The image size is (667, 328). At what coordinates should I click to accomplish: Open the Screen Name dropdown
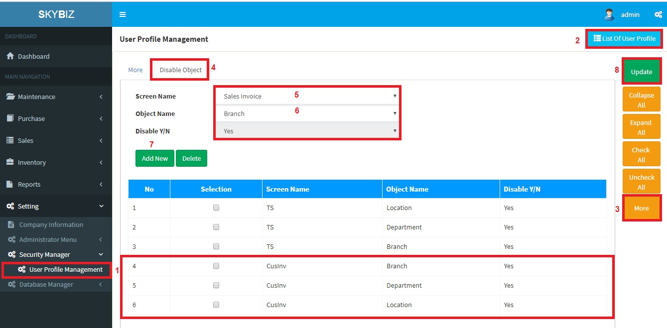point(308,96)
